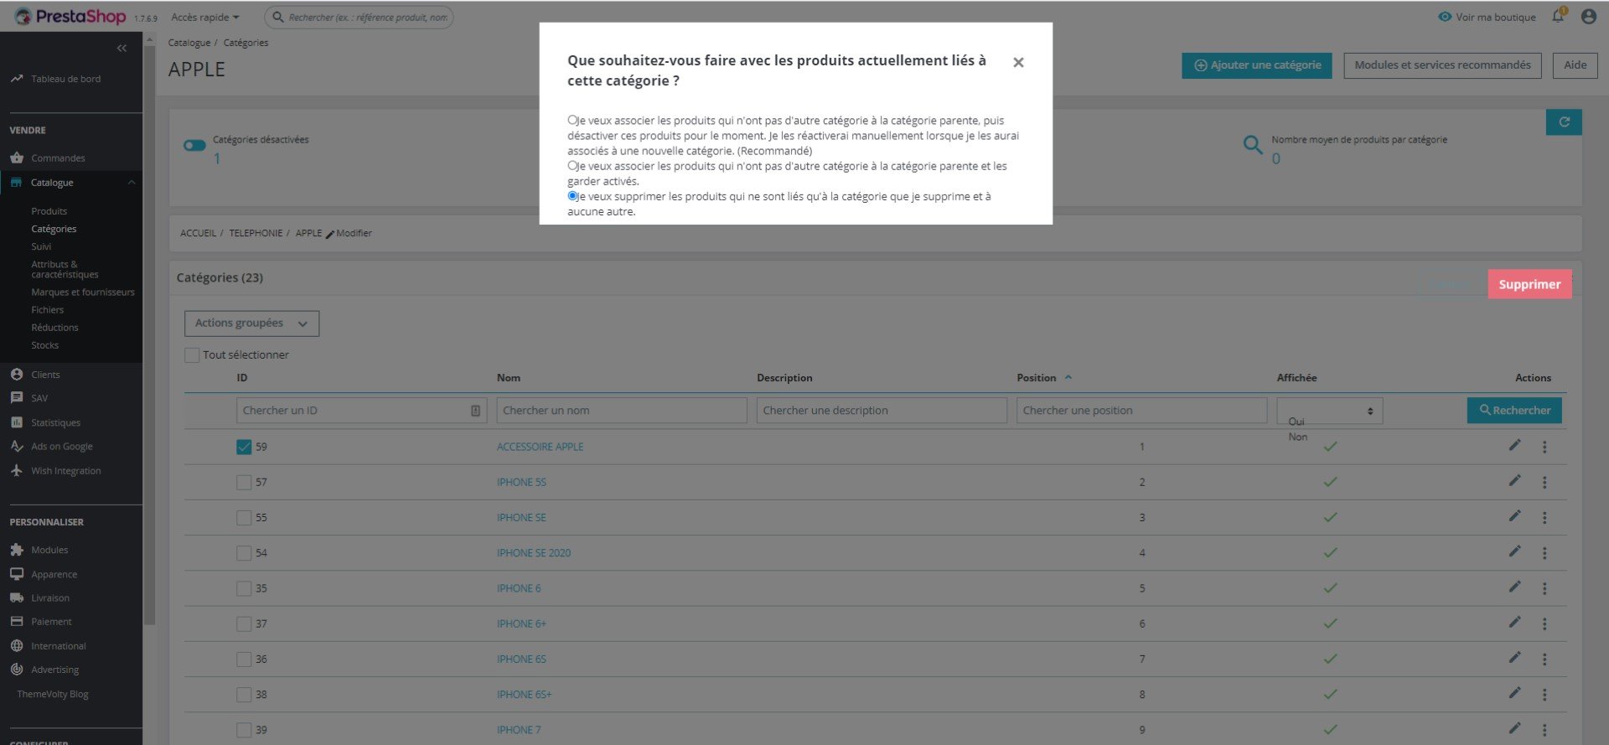
Task: Click edit pencil for IPHONE 5S
Action: [x=1514, y=481]
